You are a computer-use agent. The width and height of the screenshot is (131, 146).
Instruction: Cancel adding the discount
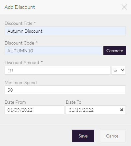coord(113,136)
